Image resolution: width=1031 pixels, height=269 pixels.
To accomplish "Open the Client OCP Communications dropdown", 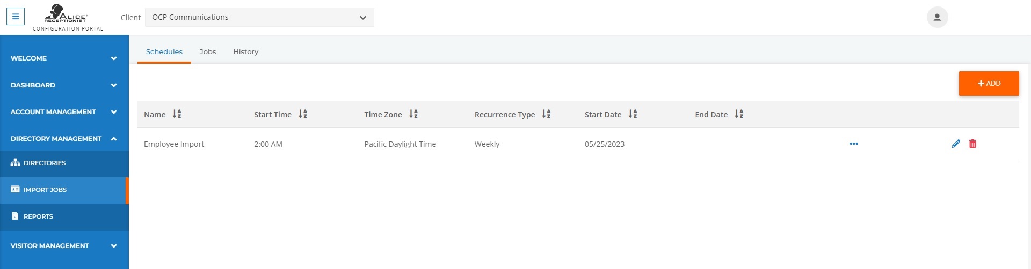I will point(259,17).
